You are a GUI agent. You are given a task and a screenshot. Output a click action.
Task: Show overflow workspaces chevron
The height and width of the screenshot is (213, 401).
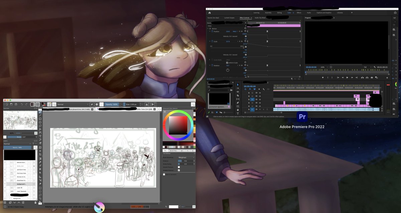(352, 12)
